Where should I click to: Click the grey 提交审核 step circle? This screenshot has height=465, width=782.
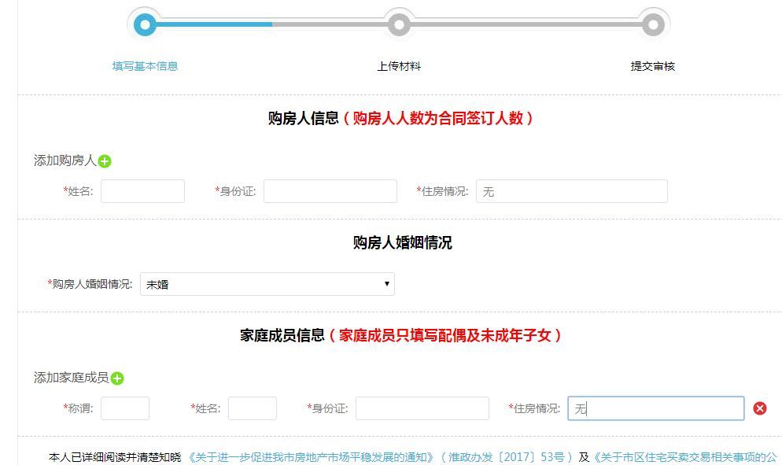point(653,24)
